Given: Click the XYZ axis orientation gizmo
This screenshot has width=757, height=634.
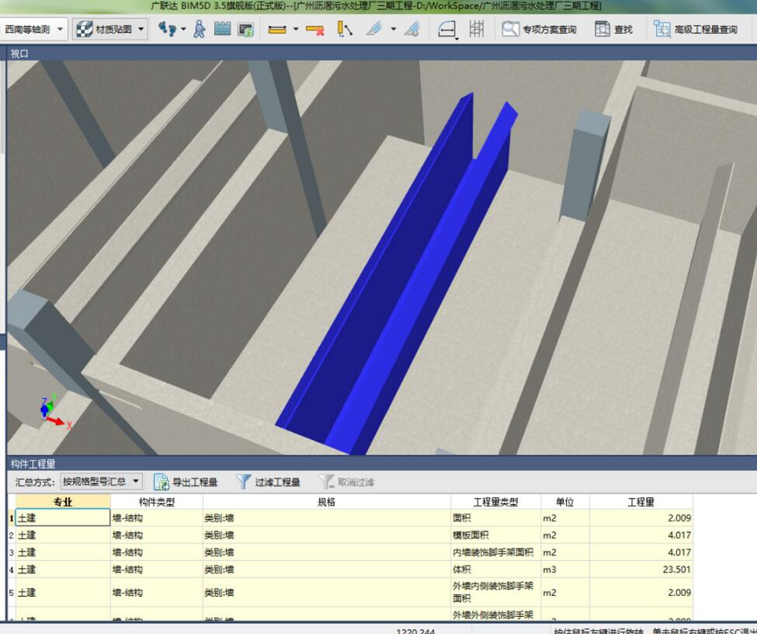Looking at the screenshot, I should 54,412.
